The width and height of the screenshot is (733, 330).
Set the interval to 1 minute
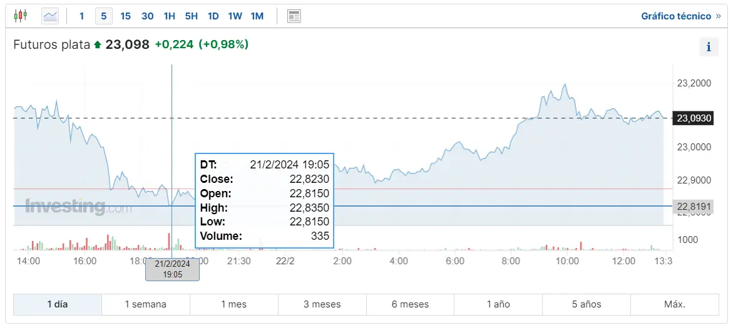pos(82,16)
